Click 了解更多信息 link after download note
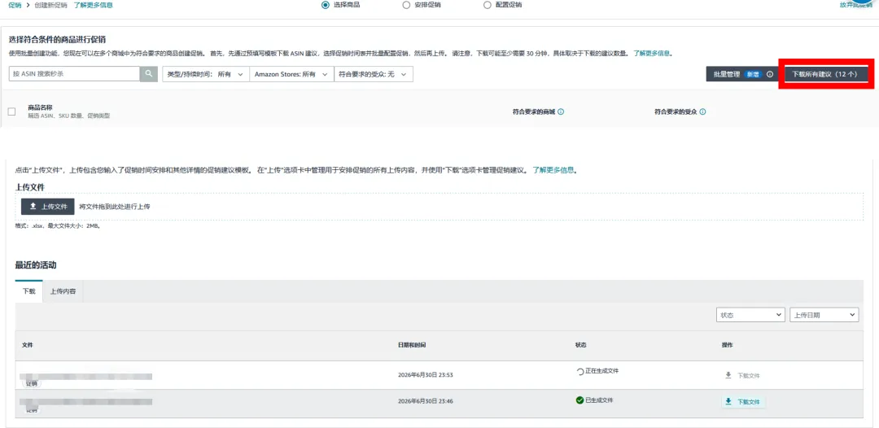Viewport: 879px width, 428px height. coord(653,54)
